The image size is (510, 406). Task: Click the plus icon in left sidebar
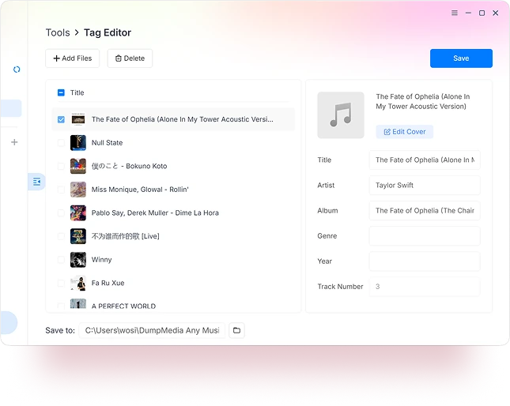pos(14,142)
